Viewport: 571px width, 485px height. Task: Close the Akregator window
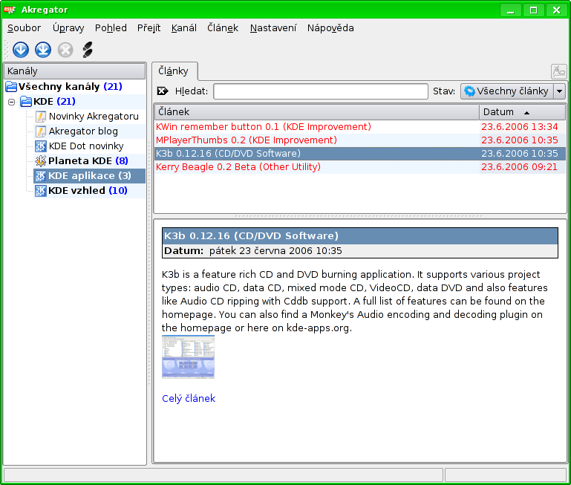(556, 10)
